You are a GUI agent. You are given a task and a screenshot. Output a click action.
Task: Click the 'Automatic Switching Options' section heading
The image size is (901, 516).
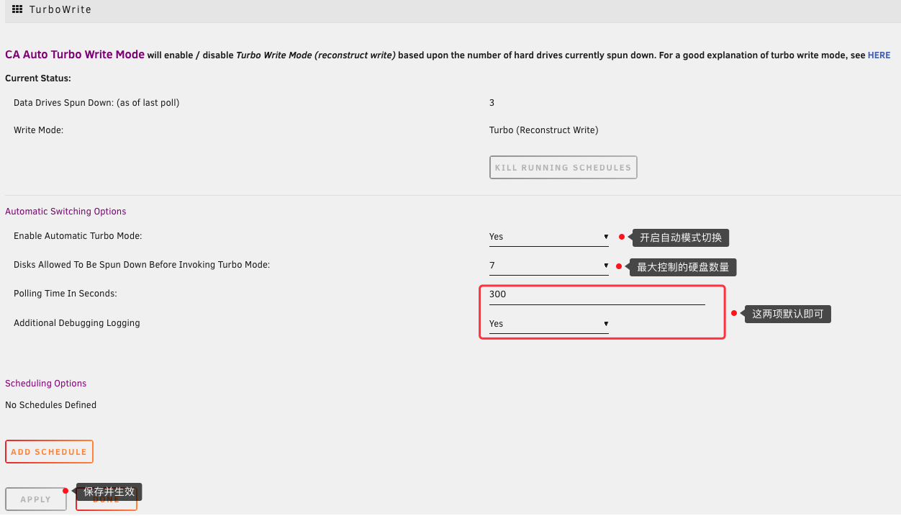pyautogui.click(x=65, y=212)
